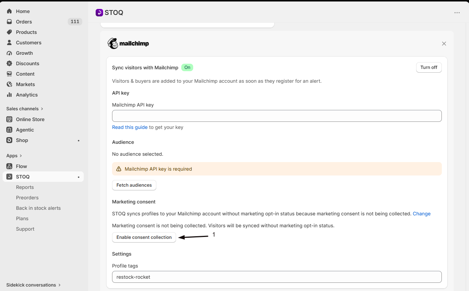Click the Online Store storefront icon
469x291 pixels.
point(9,119)
